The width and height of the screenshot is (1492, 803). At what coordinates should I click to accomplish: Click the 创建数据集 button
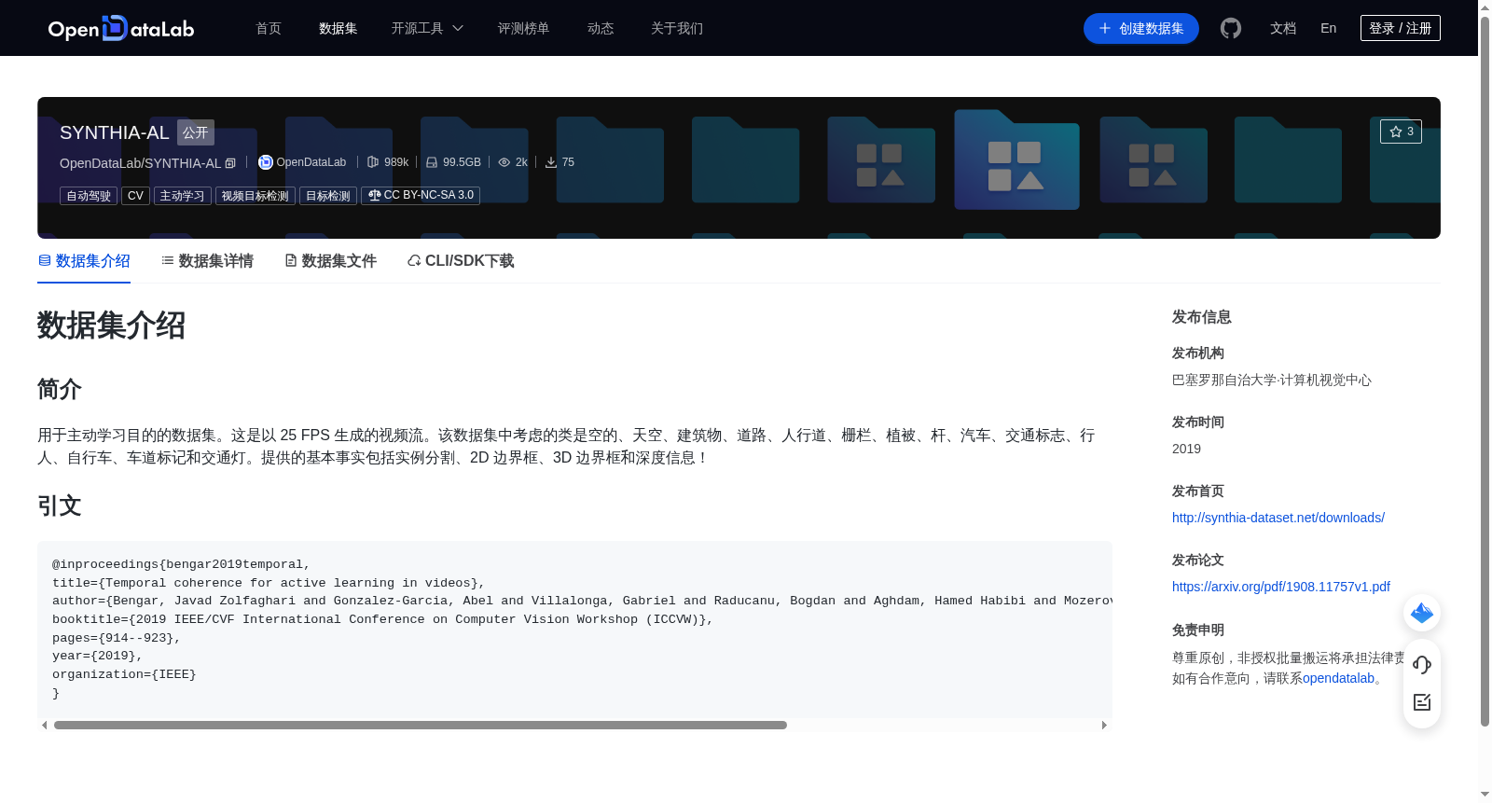1141,28
